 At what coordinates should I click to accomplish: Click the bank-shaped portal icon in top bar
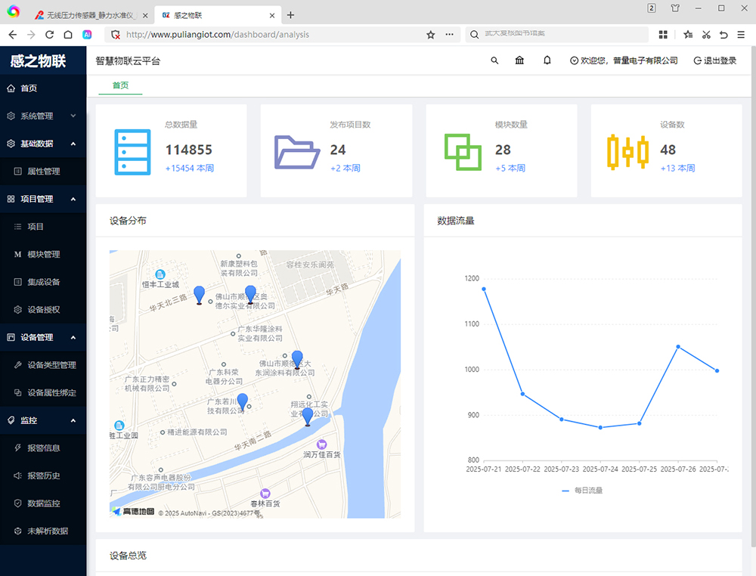pos(520,60)
